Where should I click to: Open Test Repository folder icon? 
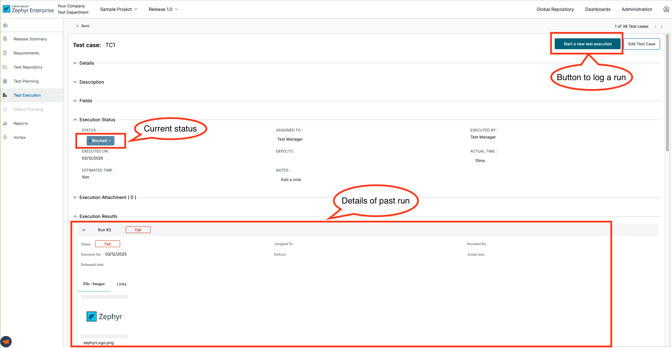(x=5, y=67)
